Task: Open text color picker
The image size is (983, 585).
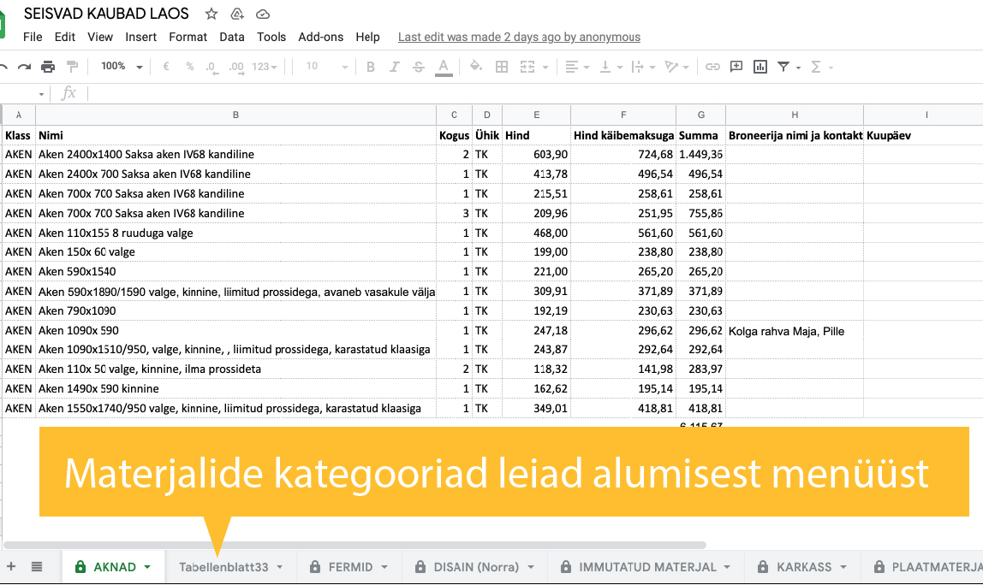Action: click(444, 67)
